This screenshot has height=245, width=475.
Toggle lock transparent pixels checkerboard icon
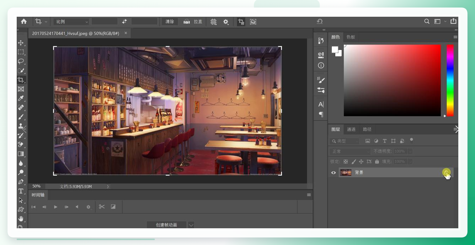tap(346, 161)
